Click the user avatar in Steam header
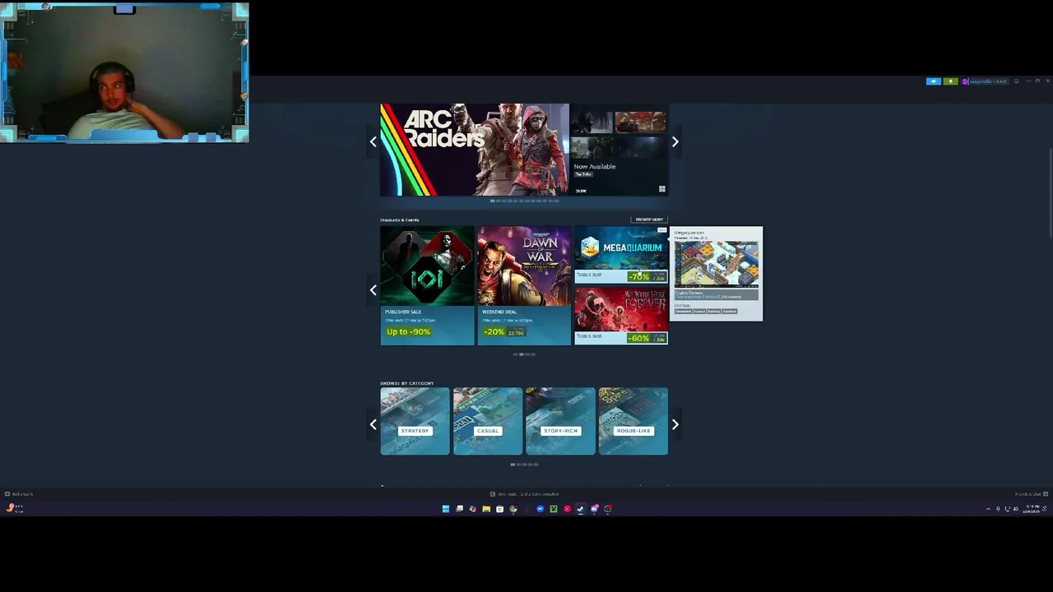This screenshot has width=1053, height=592. 965,81
